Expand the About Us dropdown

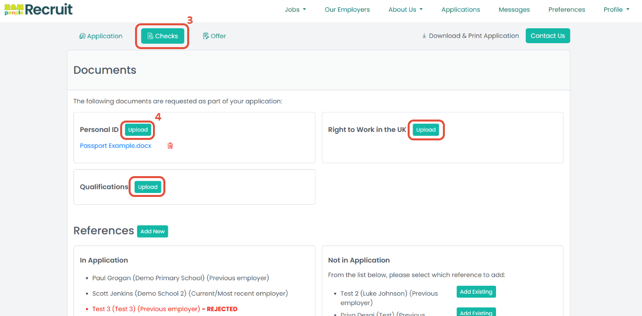click(406, 9)
